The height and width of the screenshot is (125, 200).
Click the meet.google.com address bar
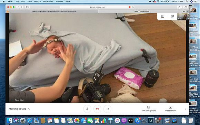(97, 7)
